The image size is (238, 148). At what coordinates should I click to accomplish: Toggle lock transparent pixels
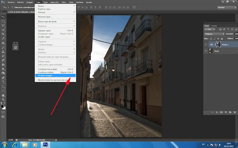[x=211, y=38]
